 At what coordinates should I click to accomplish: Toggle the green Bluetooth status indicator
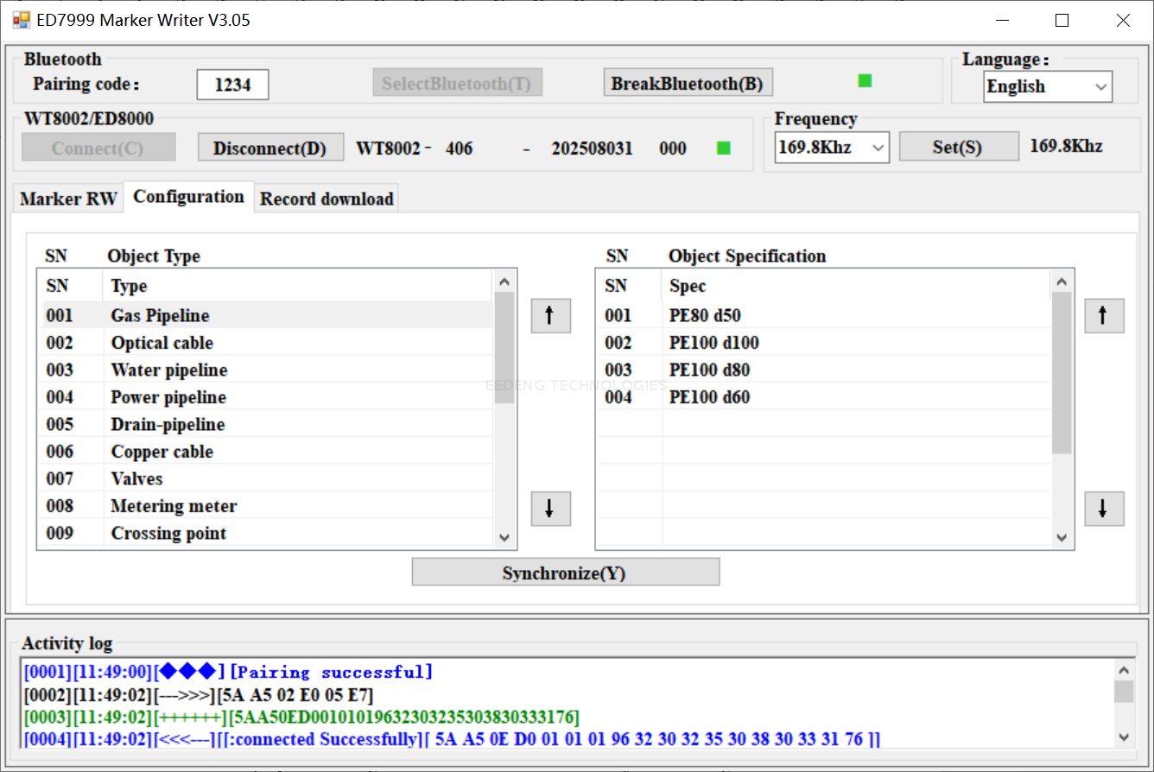click(864, 79)
